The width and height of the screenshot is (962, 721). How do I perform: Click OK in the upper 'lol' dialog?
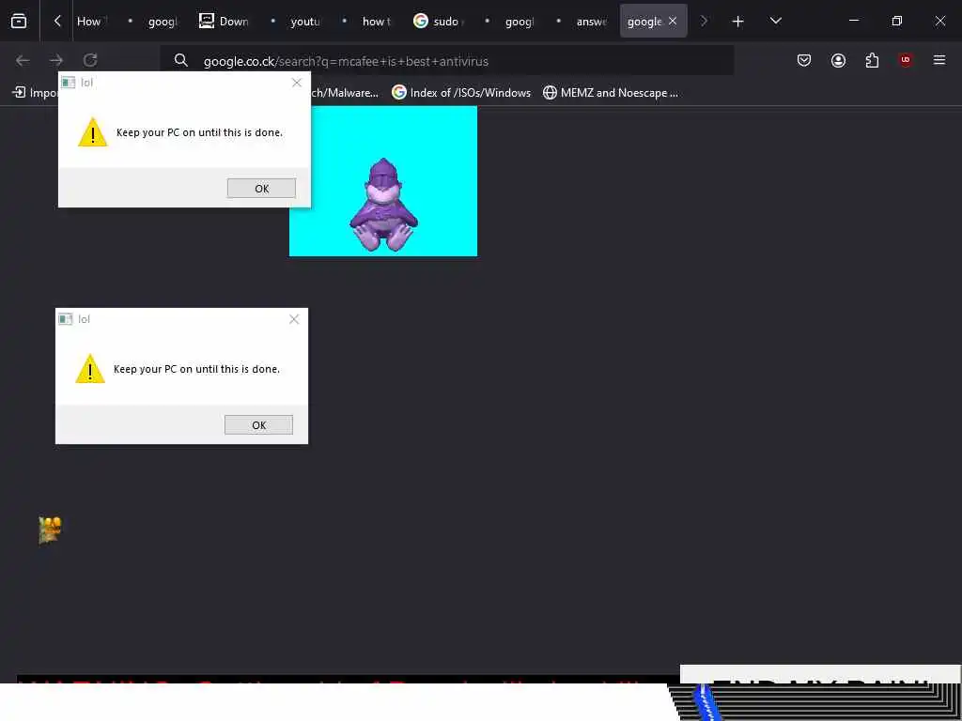pos(261,188)
